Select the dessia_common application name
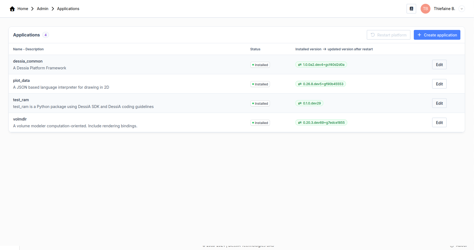Image resolution: width=474 pixels, height=250 pixels. tap(28, 61)
